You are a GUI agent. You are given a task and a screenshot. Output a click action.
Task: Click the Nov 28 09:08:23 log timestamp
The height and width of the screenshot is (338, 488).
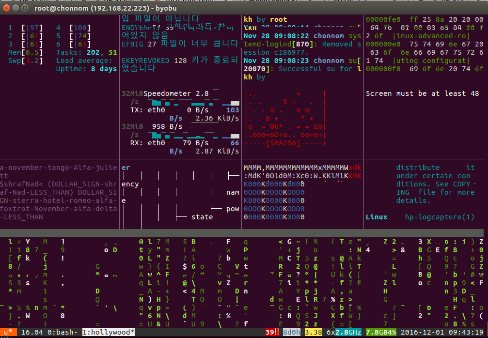[276, 61]
